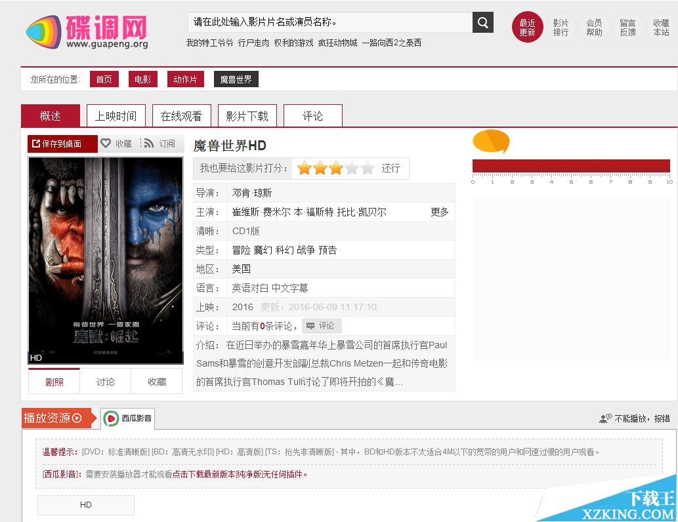Click the 评论 comment bubble button

click(321, 326)
